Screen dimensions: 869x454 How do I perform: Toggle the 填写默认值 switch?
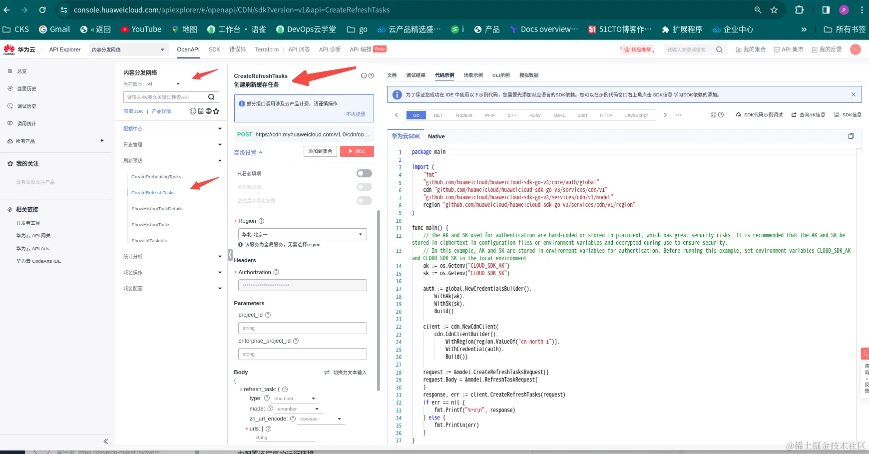[364, 187]
